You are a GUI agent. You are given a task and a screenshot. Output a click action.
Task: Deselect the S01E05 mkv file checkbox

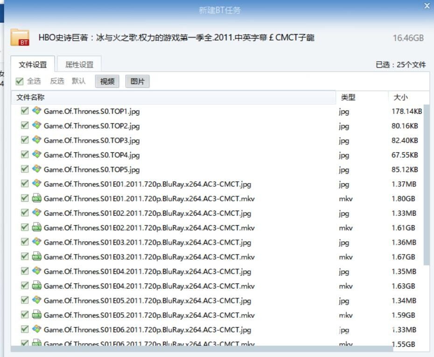(x=25, y=315)
